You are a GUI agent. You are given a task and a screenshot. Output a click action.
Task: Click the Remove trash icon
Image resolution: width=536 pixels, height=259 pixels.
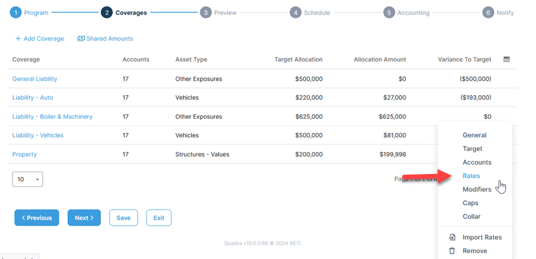coord(452,251)
